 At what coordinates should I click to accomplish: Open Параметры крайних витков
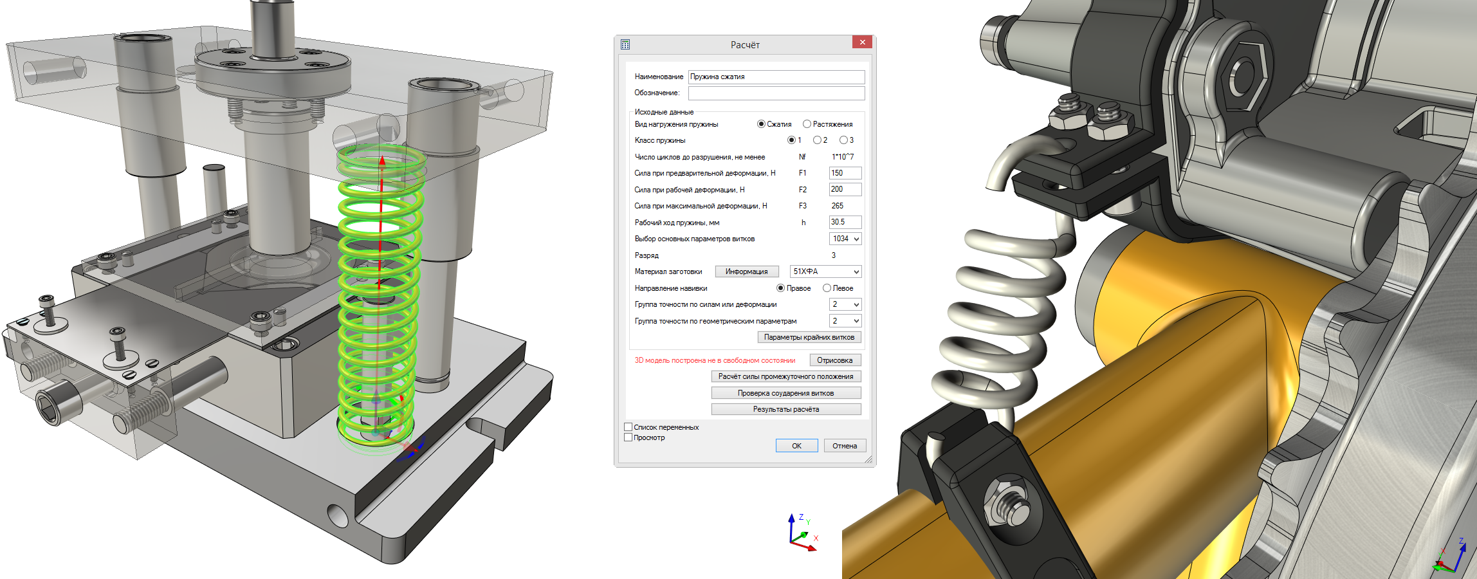[x=809, y=337]
